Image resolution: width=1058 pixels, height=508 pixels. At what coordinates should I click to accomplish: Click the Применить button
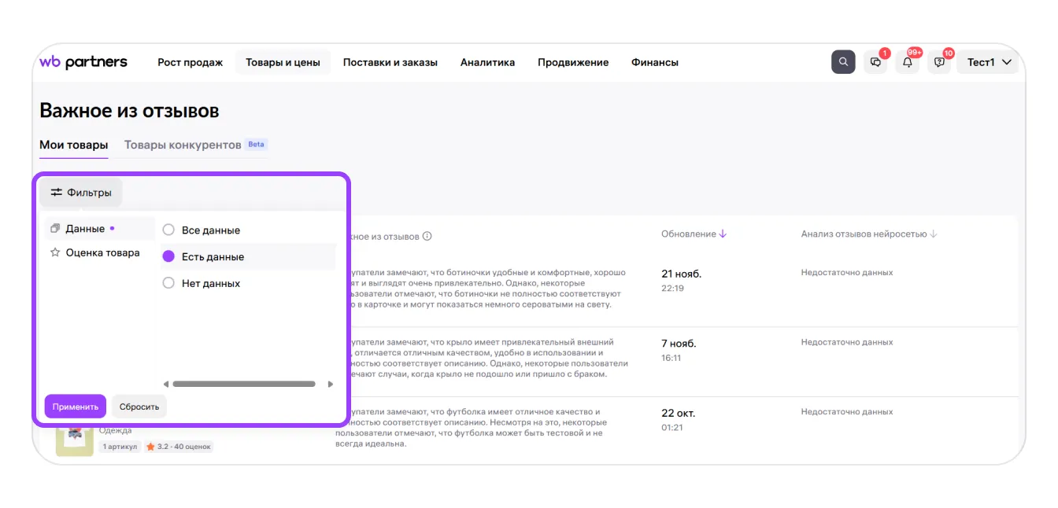click(75, 407)
